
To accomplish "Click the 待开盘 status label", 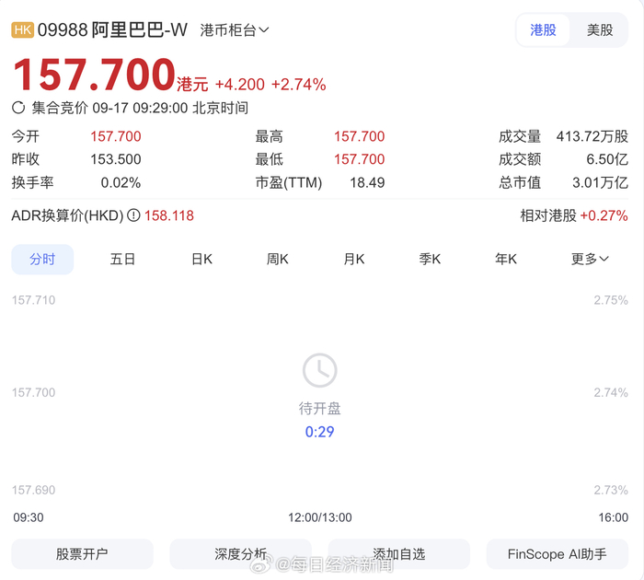I will point(319,409).
